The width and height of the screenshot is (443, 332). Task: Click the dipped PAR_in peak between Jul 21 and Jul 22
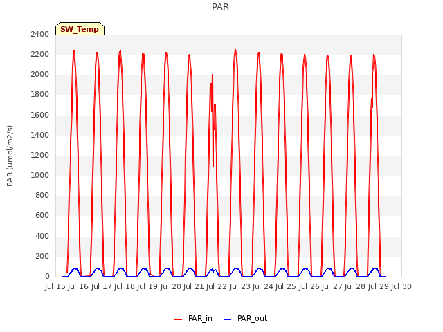pyautogui.click(x=213, y=75)
